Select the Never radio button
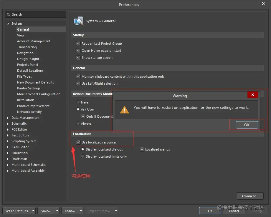The image size is (271, 217). [78, 102]
